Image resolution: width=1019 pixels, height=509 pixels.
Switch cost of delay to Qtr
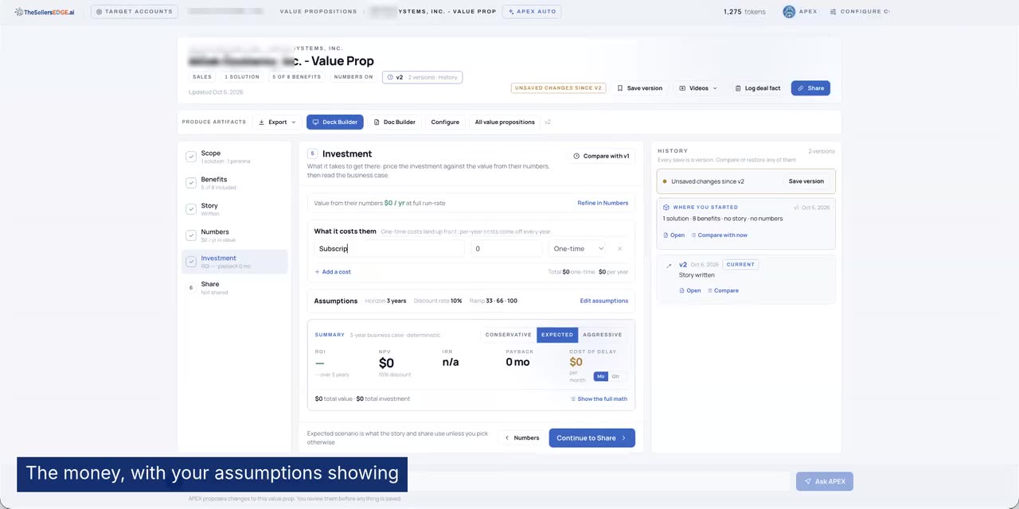615,376
